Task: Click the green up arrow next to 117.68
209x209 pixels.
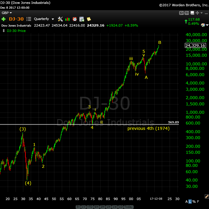Action: click(186, 21)
